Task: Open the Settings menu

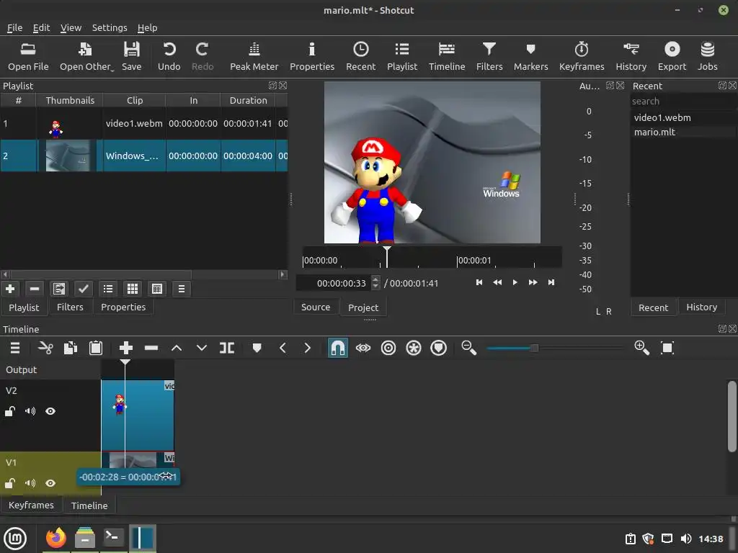Action: [110, 28]
